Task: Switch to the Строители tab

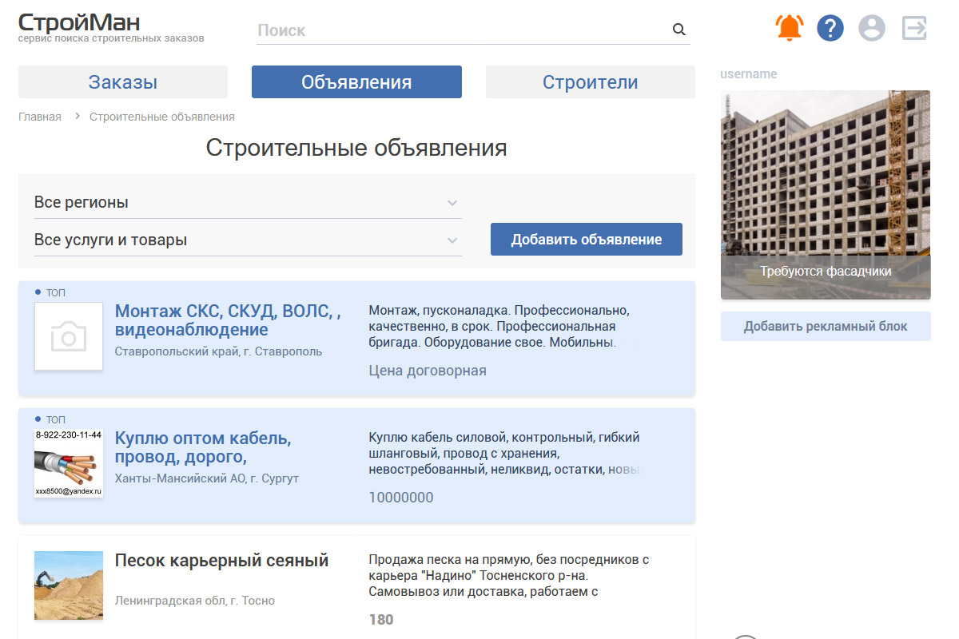Action: click(590, 82)
